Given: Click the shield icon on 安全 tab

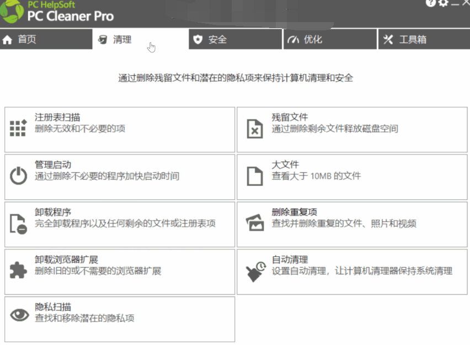Looking at the screenshot, I should pos(198,39).
